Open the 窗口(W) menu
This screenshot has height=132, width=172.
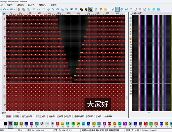(x=31, y=5)
